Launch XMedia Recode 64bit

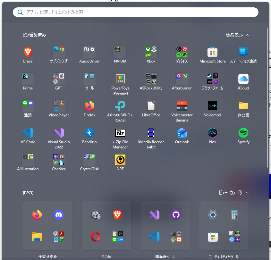(x=151, y=133)
